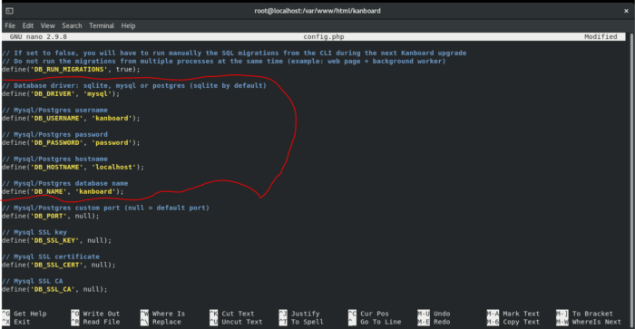Click 'DB_USERNAME' constant name
Viewport: 635px width, 329px height.
[56, 118]
